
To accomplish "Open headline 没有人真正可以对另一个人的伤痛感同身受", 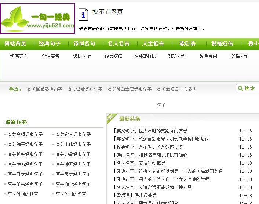I will 181,171.
